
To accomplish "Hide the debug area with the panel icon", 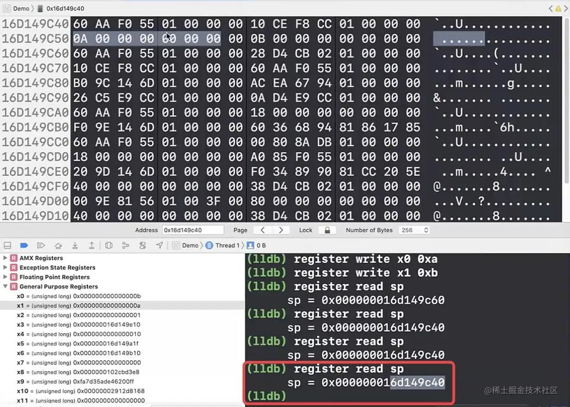I will click(x=7, y=245).
